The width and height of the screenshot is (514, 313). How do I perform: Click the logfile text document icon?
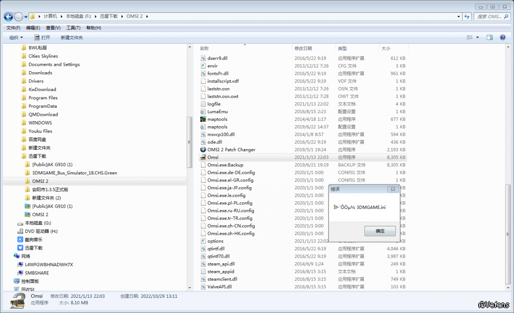pyautogui.click(x=203, y=104)
